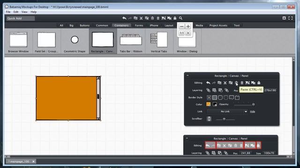Select the no-border style option
The image size is (300, 168).
(209, 98)
